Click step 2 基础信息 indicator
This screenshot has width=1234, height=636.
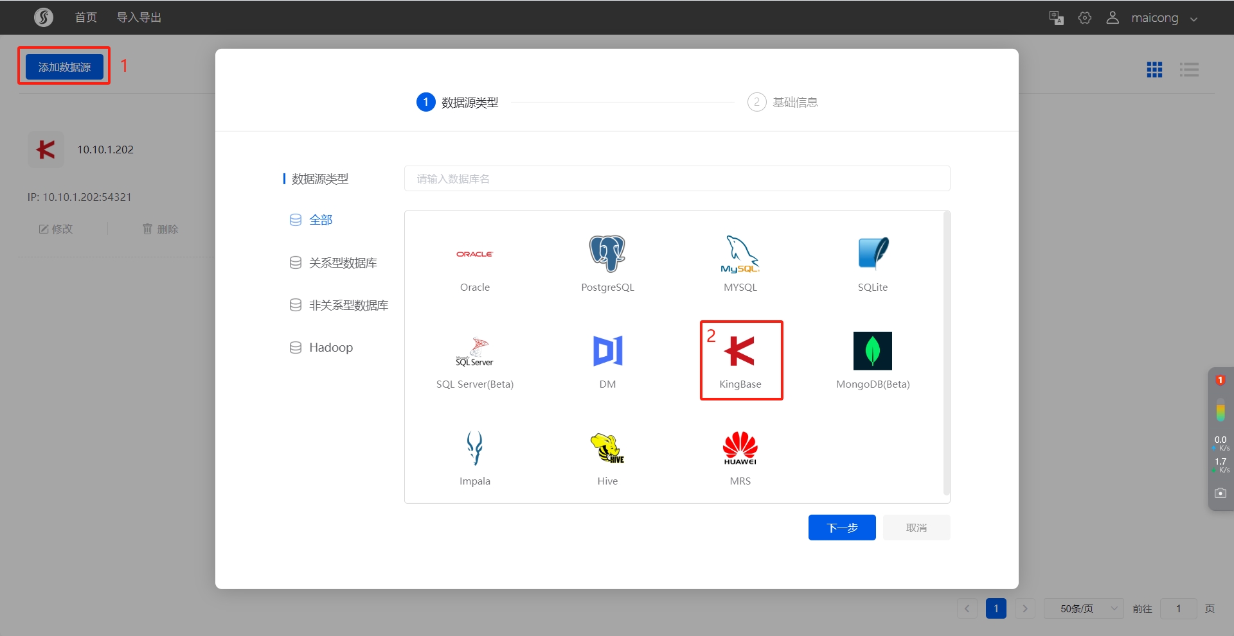[x=783, y=102]
